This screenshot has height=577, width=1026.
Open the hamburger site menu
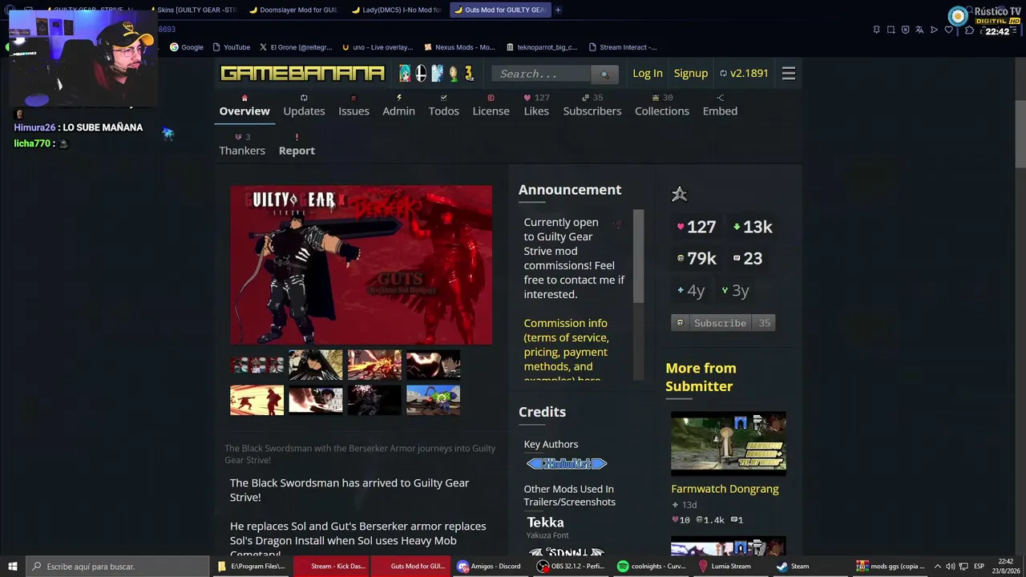tap(789, 74)
